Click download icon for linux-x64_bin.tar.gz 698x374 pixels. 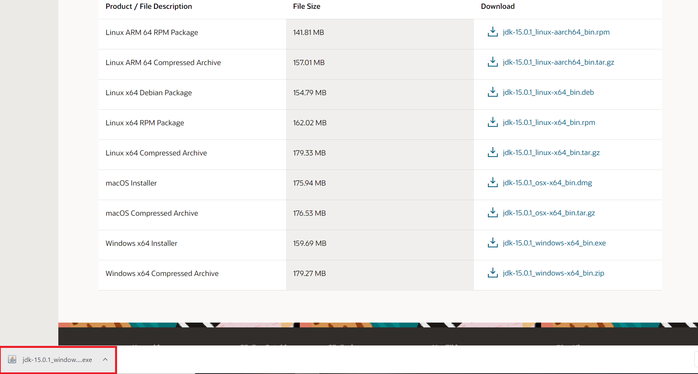pyautogui.click(x=492, y=152)
